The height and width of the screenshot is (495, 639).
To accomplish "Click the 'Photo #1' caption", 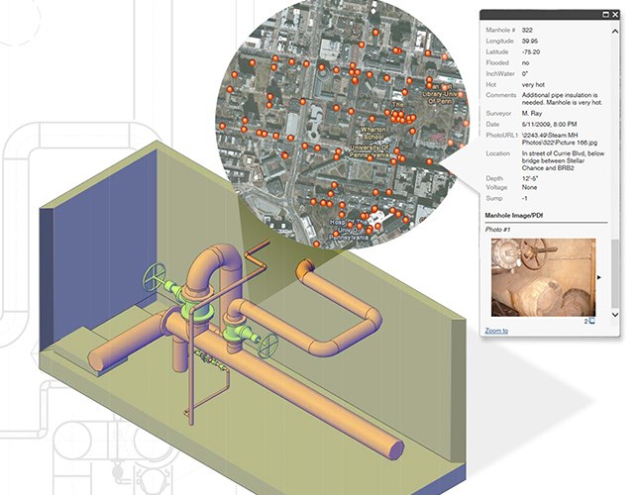I will pyautogui.click(x=497, y=230).
